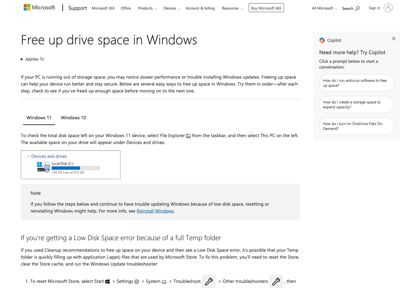Click the wrench icon after Troubleshoot
This screenshot has width=416, height=288.
(209, 281)
